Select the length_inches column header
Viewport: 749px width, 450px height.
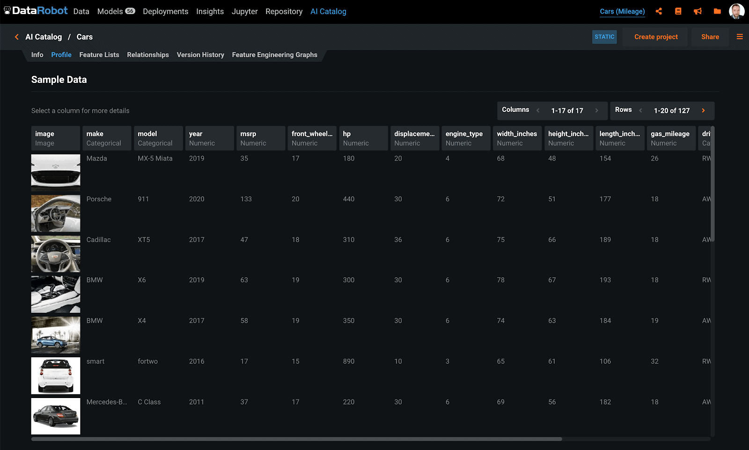pyautogui.click(x=620, y=138)
